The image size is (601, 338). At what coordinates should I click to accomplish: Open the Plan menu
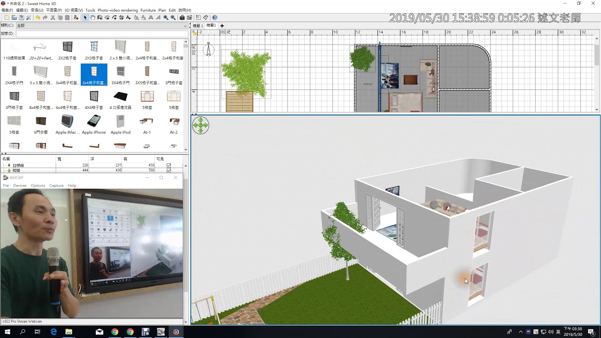(x=162, y=10)
